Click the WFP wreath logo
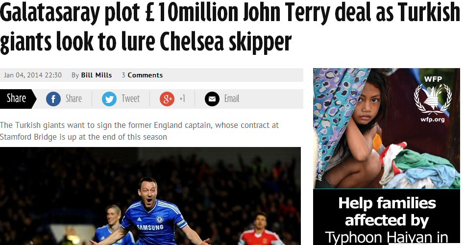Viewport: 465px width, 245px height. (x=433, y=99)
